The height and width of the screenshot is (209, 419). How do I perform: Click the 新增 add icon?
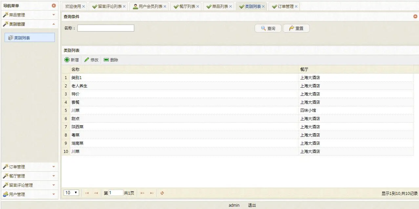[x=67, y=60]
